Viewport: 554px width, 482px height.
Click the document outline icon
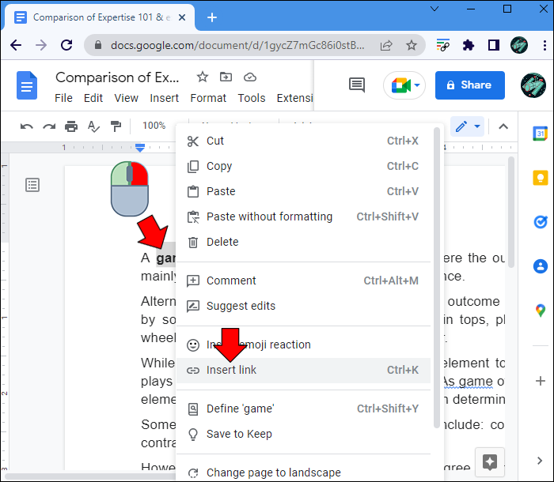click(x=32, y=185)
